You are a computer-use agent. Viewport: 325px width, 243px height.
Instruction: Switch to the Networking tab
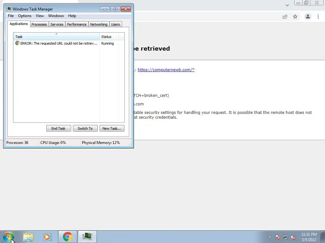click(99, 24)
